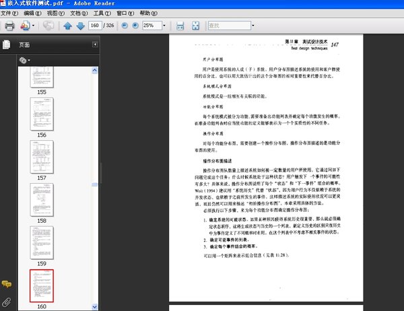This screenshot has height=311, width=404.
Task: Open the 文件 menu
Action: pos(9,13)
